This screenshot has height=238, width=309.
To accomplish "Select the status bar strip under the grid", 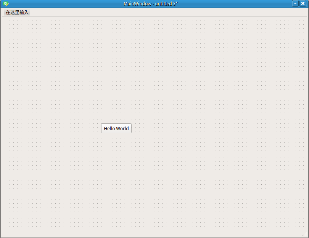I will tap(153, 233).
